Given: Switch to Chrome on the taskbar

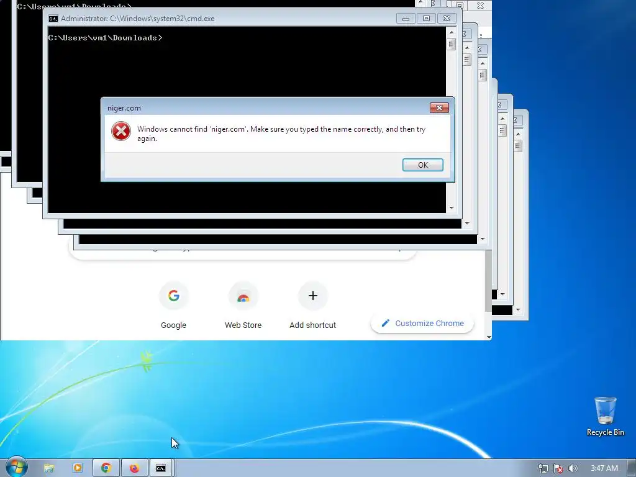Looking at the screenshot, I should (x=106, y=468).
